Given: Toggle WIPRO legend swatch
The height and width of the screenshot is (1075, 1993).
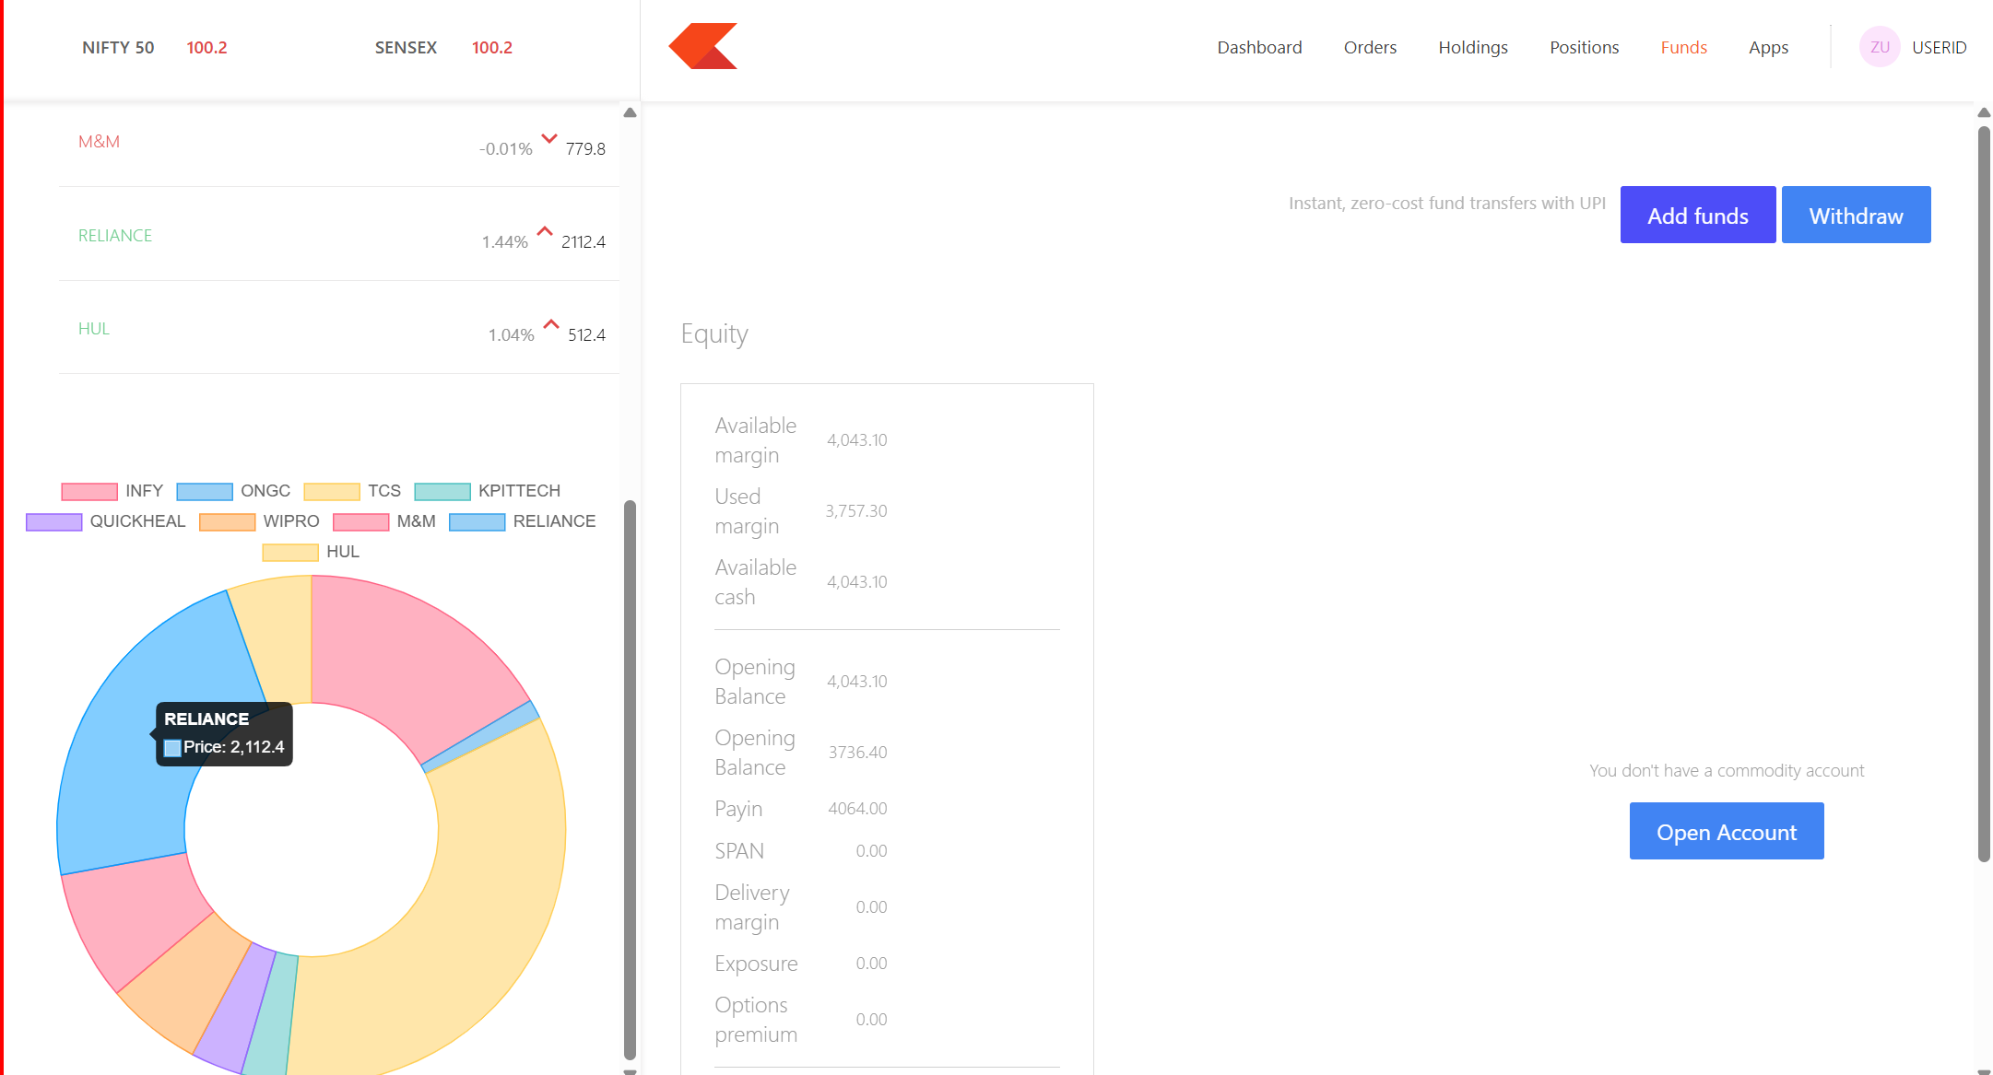Looking at the screenshot, I should 227,521.
